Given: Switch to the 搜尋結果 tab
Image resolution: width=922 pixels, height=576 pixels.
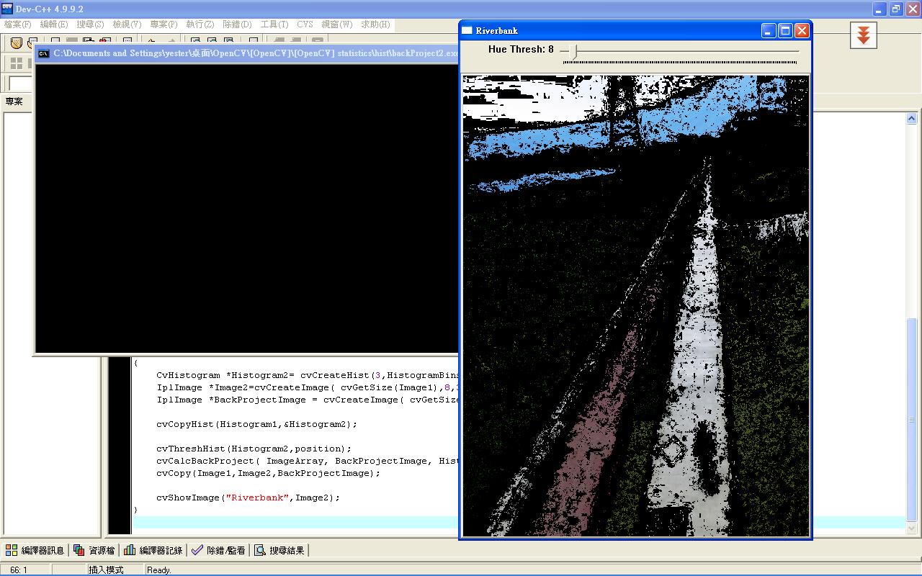Looking at the screenshot, I should pos(279,550).
